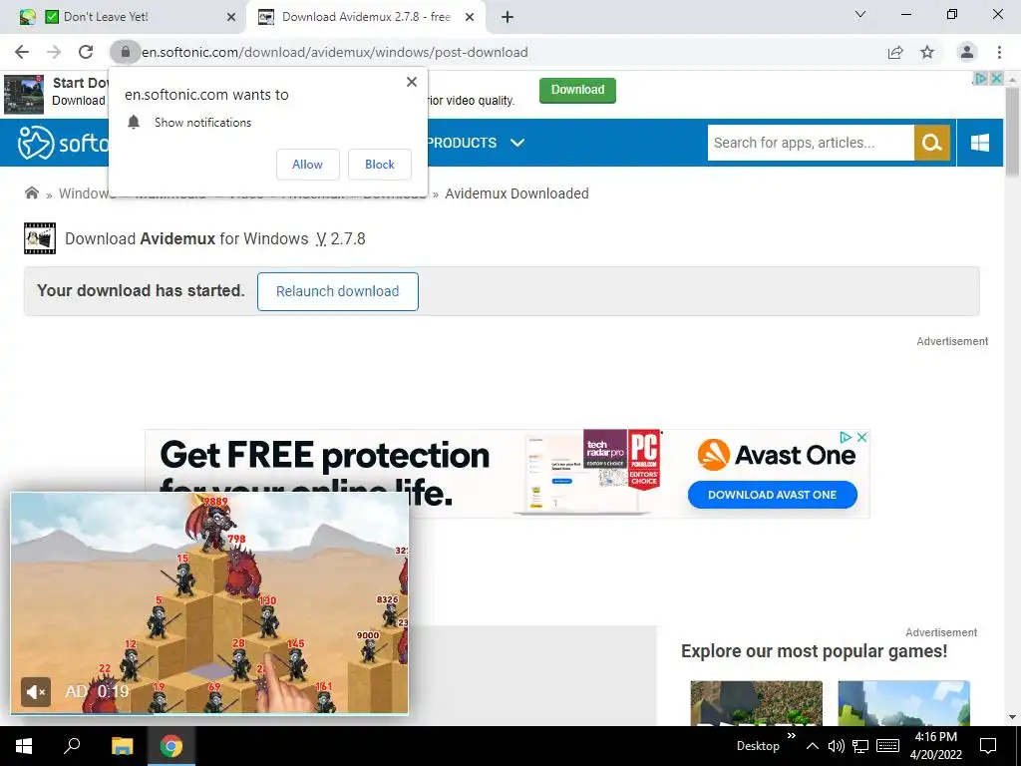The image size is (1021, 766).
Task: Open the action center notifications
Action: 988,746
